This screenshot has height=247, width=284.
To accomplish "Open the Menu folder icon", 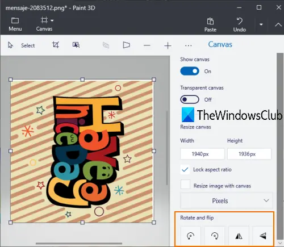I will click(x=15, y=20).
